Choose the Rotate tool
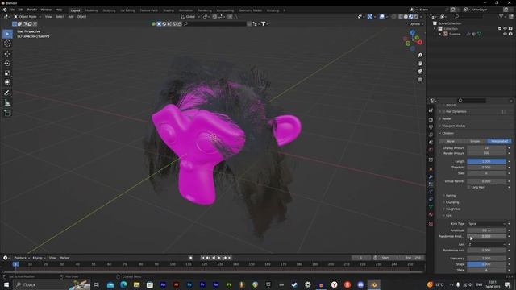Viewport: 516px width, 290px height. 7,64
